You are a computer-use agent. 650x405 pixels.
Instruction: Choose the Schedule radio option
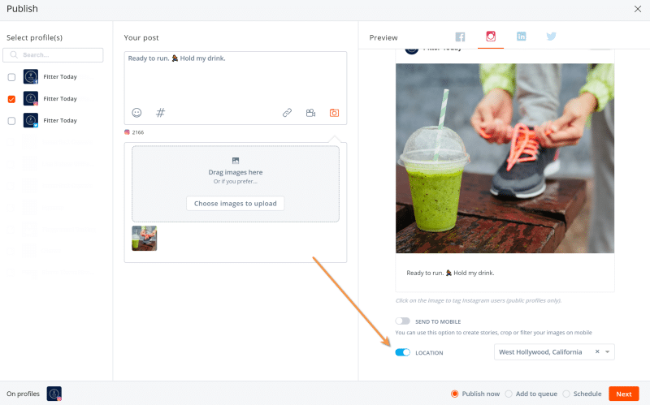coord(566,394)
